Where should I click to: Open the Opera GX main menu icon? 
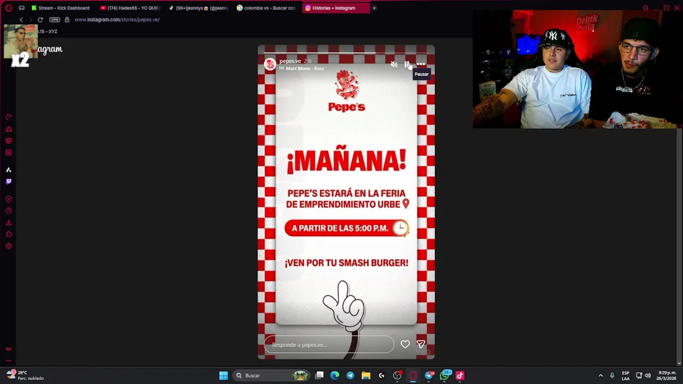[x=9, y=8]
